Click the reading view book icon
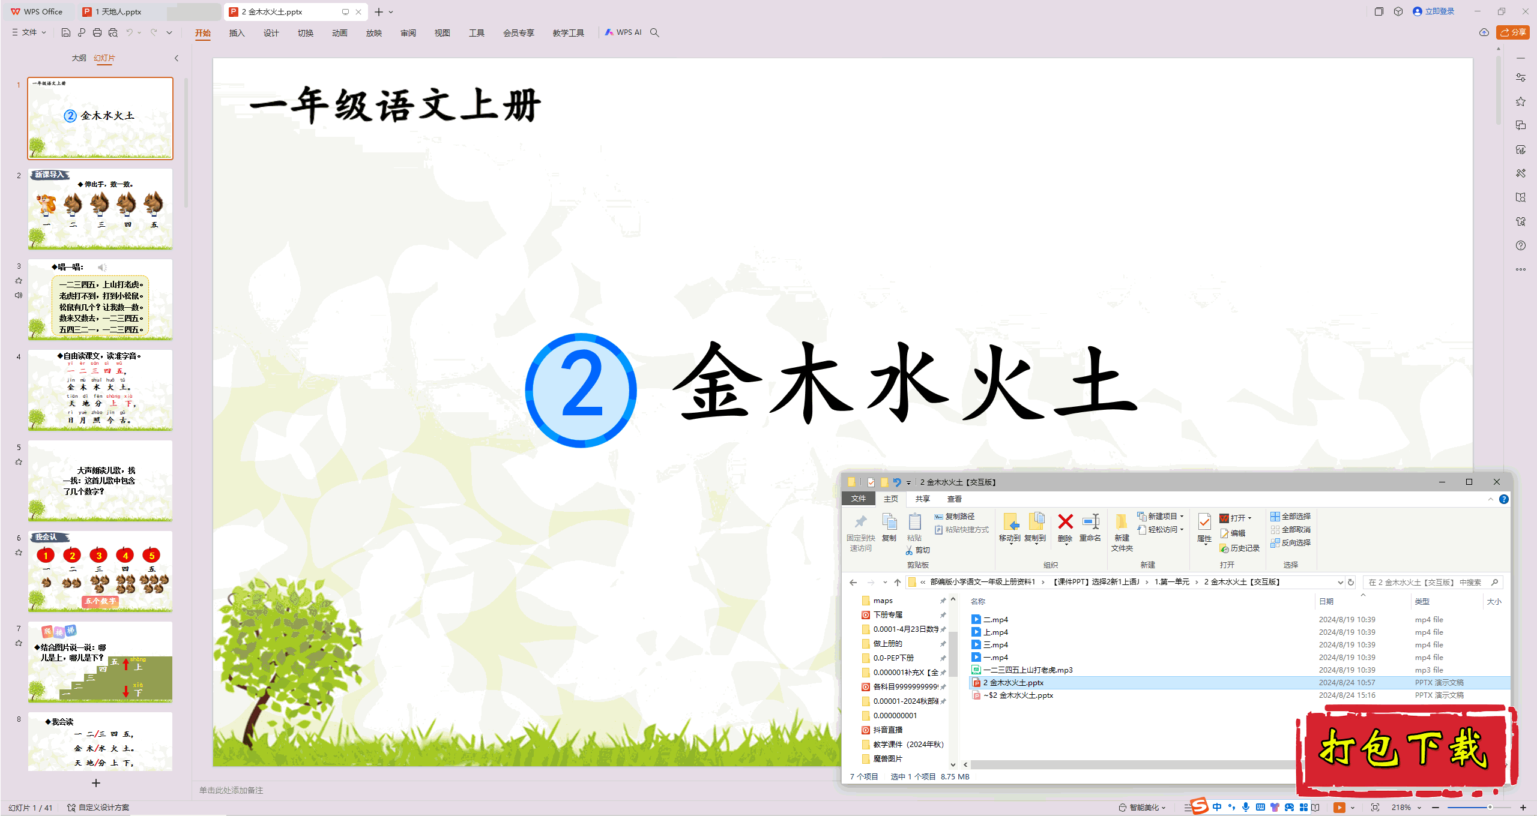The height and width of the screenshot is (816, 1537). 1315,808
